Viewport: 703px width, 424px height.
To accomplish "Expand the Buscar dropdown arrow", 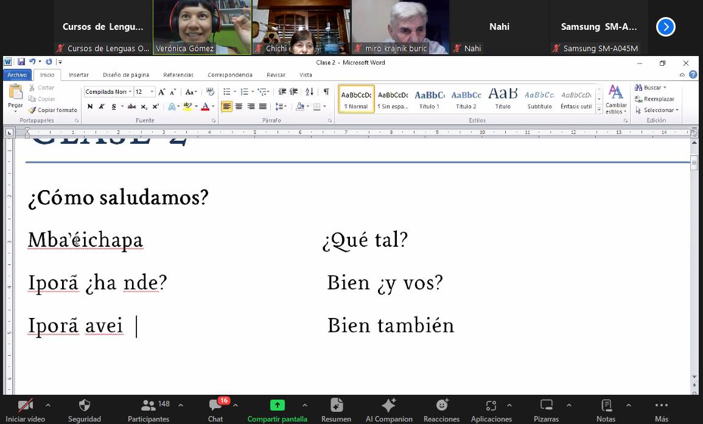I will (x=665, y=88).
